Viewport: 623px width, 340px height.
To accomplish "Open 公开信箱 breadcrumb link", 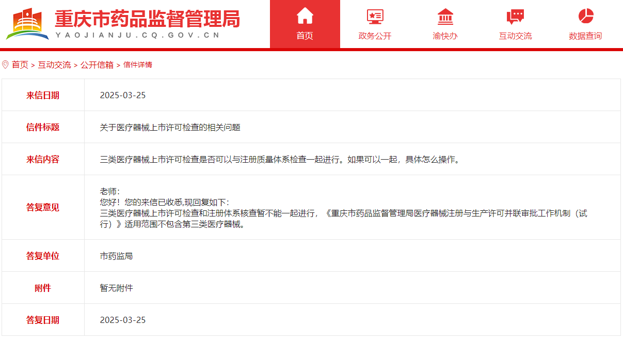I will (97, 65).
